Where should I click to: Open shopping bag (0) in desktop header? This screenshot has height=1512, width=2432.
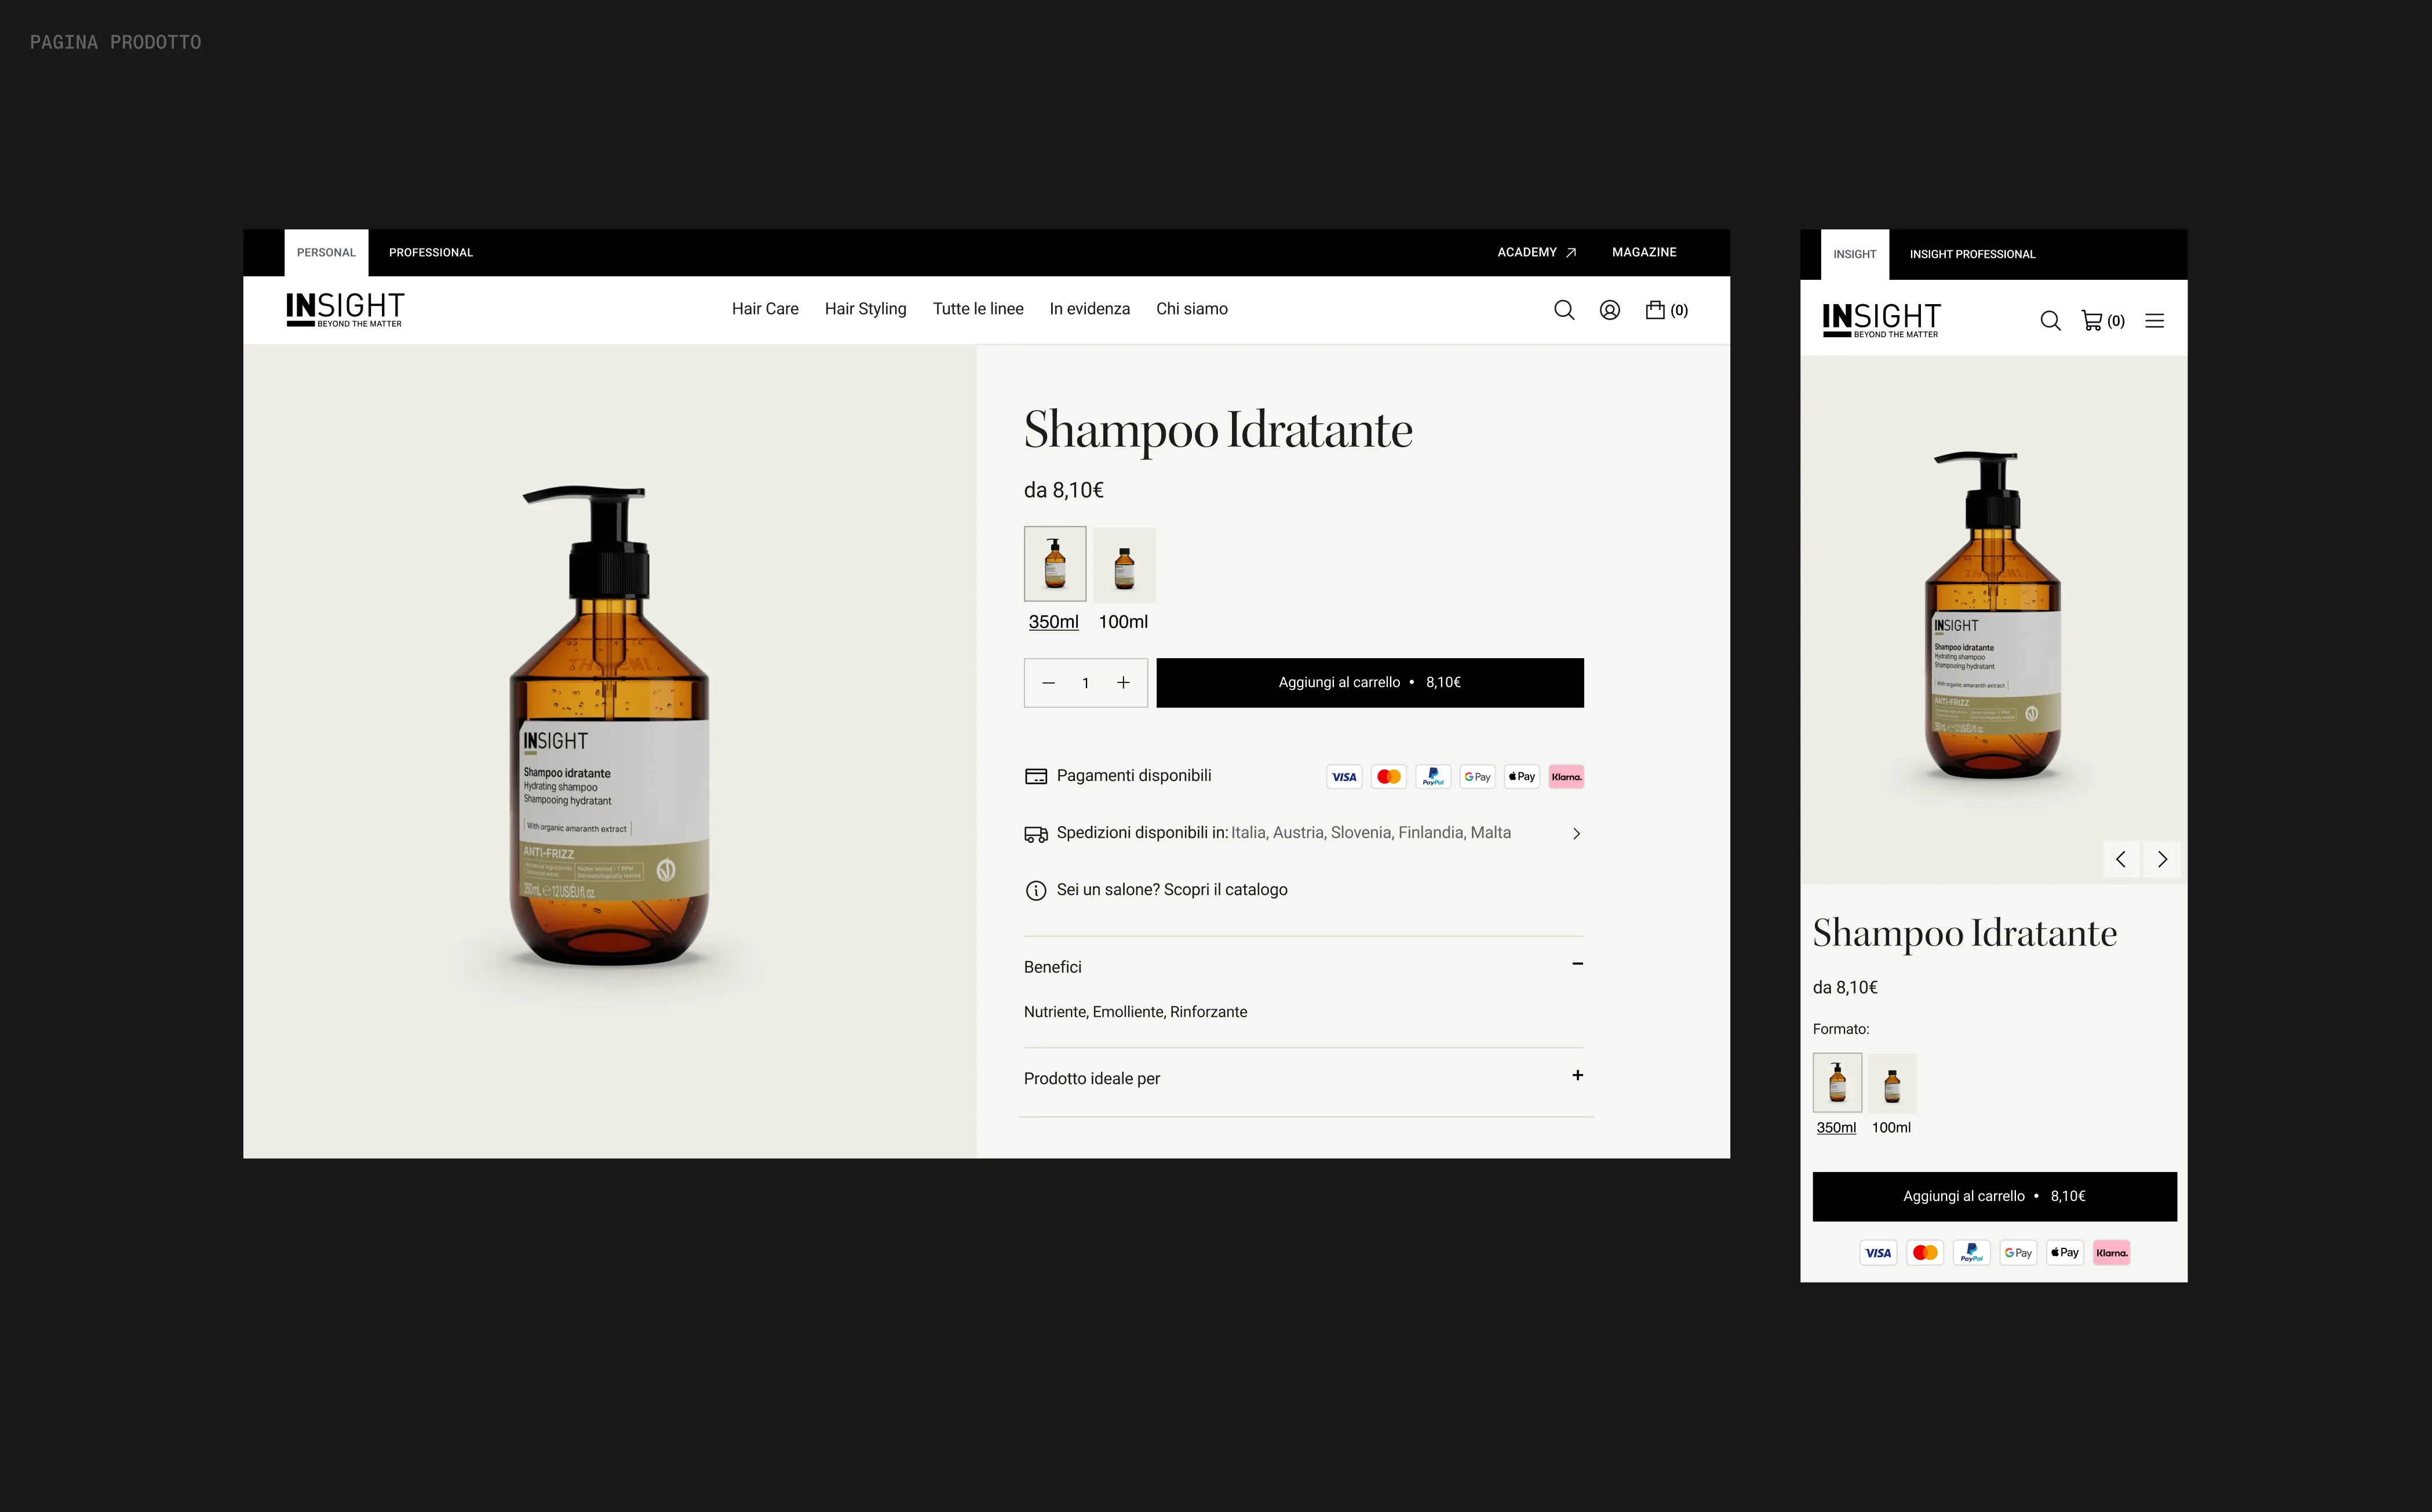1667,310
